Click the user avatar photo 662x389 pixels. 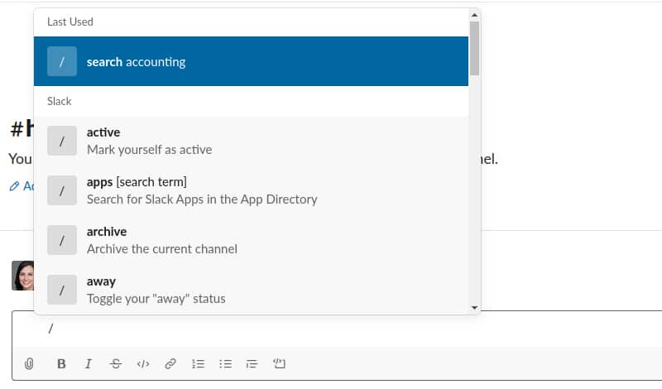(x=22, y=276)
